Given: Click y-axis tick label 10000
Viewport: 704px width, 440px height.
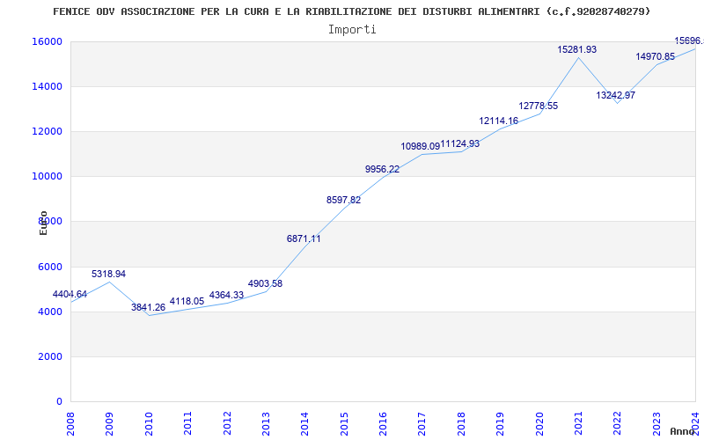Looking at the screenshot, I should click(47, 177).
